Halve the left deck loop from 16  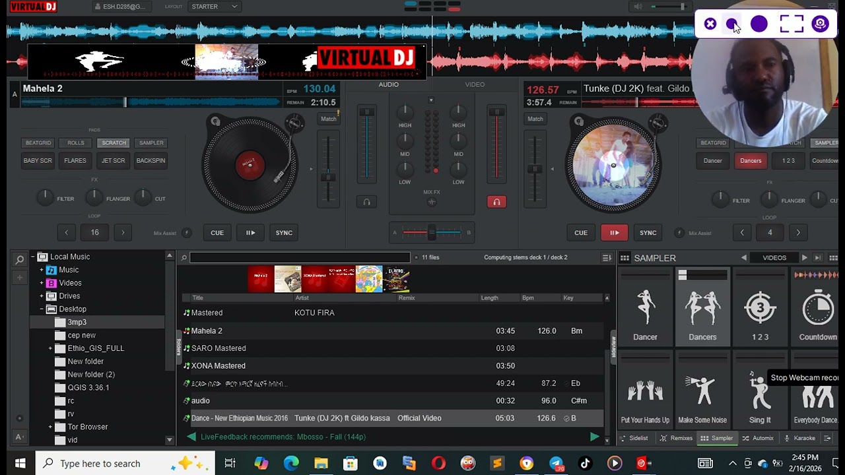(x=66, y=232)
